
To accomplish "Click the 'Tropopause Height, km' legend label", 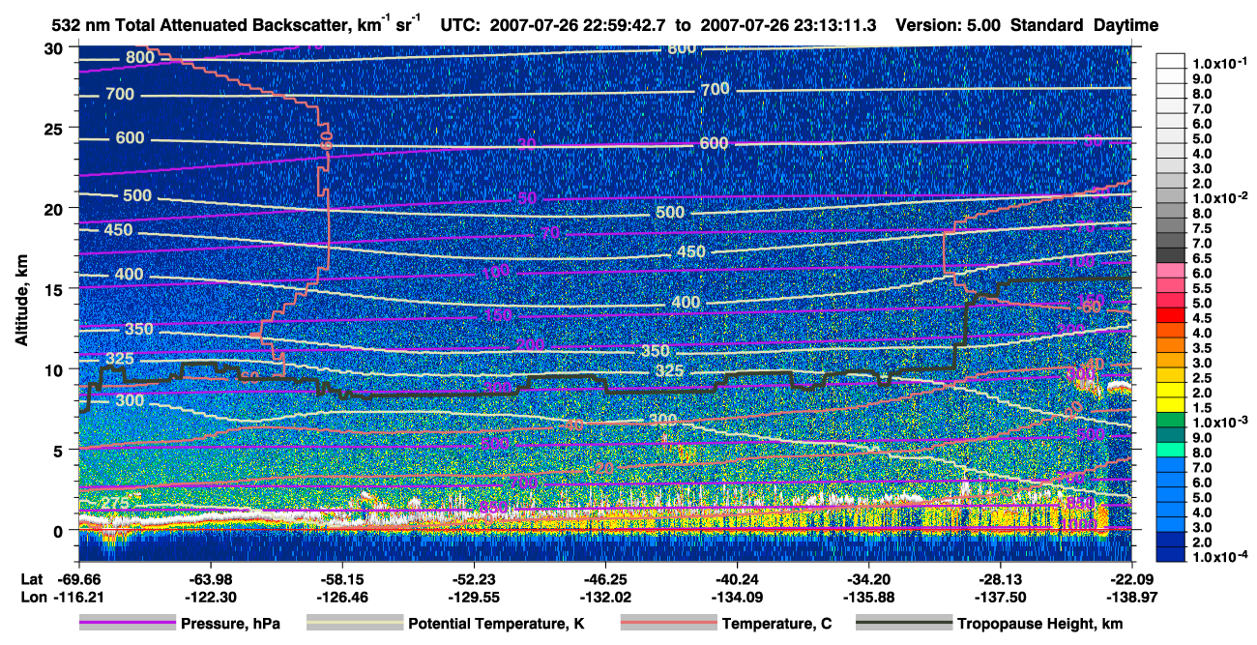I will [x=1040, y=624].
